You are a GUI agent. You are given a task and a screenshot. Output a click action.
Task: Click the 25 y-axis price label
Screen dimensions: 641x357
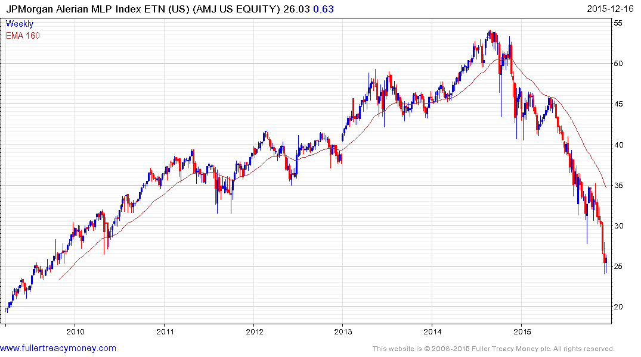coord(618,267)
